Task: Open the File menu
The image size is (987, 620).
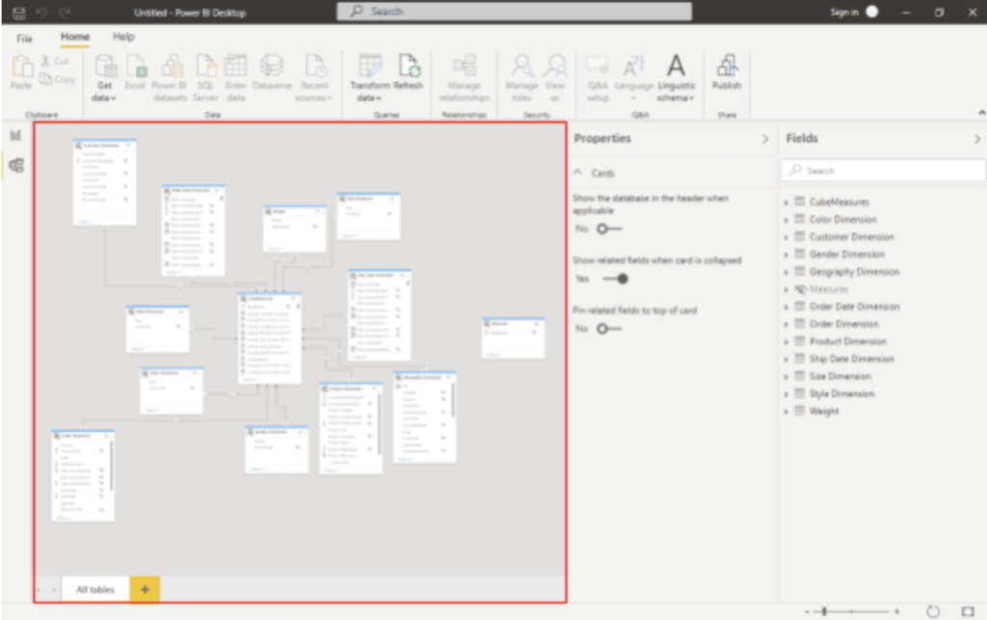Action: tap(24, 39)
